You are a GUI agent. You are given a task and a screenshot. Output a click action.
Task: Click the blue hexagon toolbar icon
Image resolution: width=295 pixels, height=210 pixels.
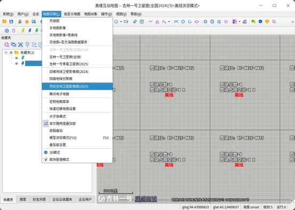pos(205,22)
